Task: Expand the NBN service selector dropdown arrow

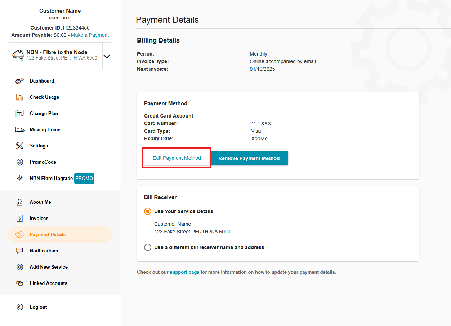Action: [107, 56]
